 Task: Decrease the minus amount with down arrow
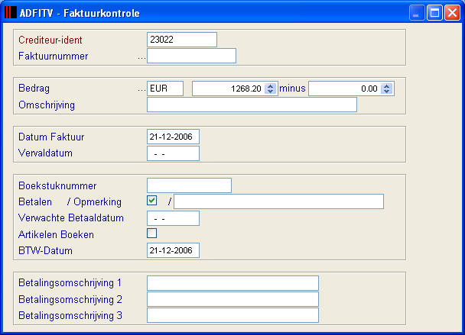tap(386, 91)
